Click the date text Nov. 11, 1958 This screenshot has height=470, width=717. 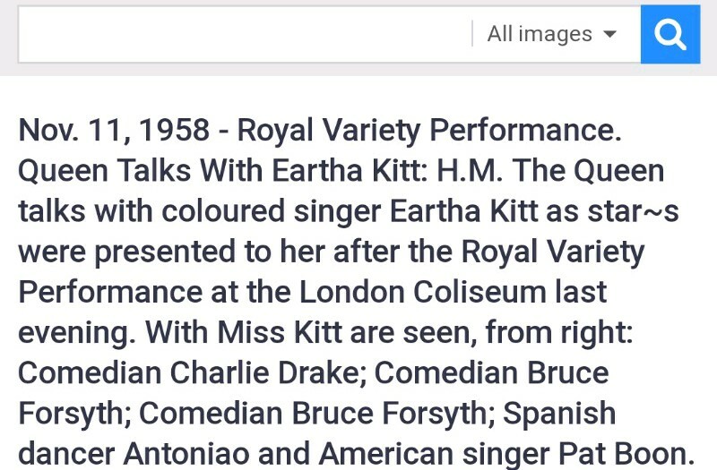(x=114, y=130)
